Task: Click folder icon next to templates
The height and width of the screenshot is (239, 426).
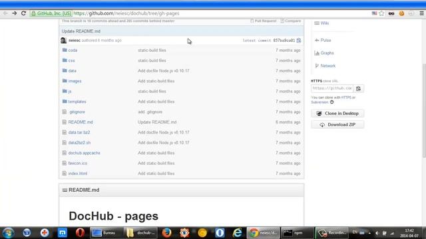Action: click(x=65, y=102)
